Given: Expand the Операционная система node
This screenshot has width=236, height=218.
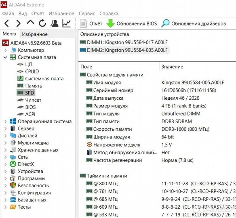Looking at the screenshot, I should [x=5, y=122].
